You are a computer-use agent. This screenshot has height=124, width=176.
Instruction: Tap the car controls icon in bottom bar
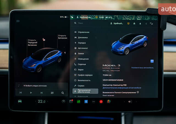click(x=20, y=101)
